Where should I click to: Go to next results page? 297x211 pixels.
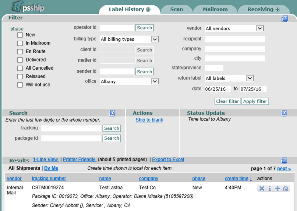click(284, 169)
